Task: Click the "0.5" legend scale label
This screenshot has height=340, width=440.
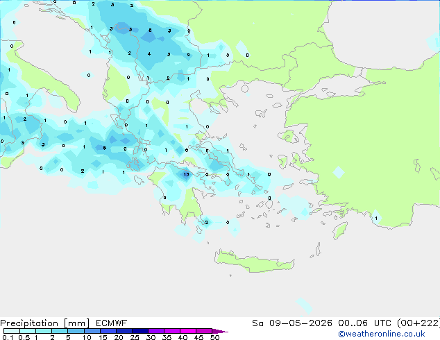Action: (24, 337)
